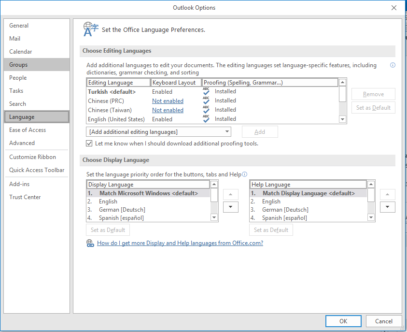
Task: Select 'Match Display Language <default>' help language
Action: point(309,193)
